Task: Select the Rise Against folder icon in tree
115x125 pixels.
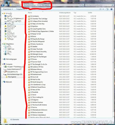Action: (7, 77)
